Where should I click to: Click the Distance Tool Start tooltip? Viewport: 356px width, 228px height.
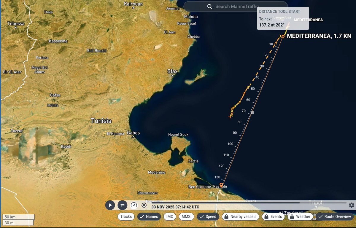(283, 18)
